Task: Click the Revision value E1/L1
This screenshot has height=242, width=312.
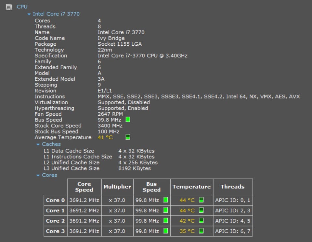Action: (105, 91)
